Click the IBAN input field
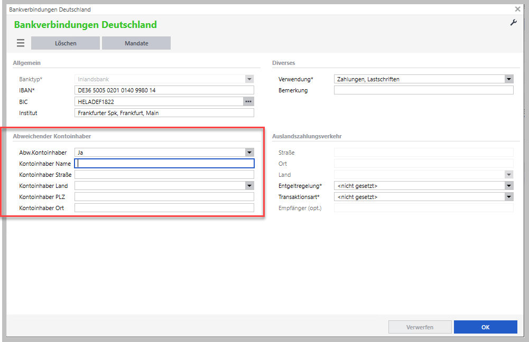The width and height of the screenshot is (529, 342). [x=164, y=90]
